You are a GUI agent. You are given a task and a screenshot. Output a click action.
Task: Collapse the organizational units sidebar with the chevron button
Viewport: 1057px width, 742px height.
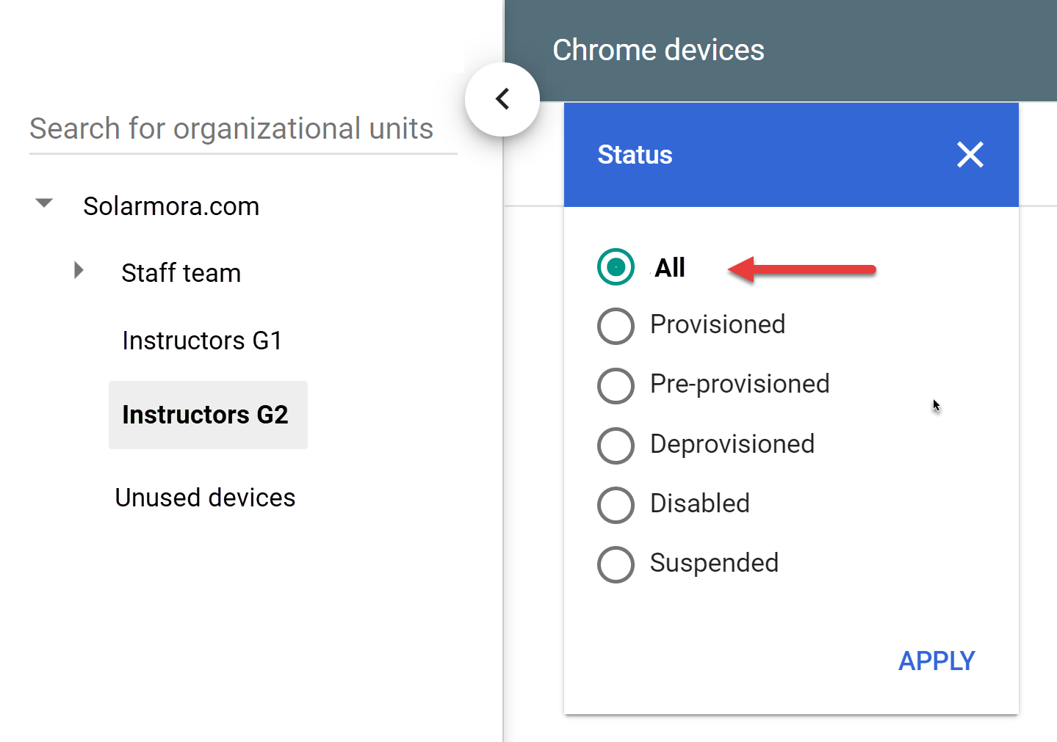(x=502, y=99)
